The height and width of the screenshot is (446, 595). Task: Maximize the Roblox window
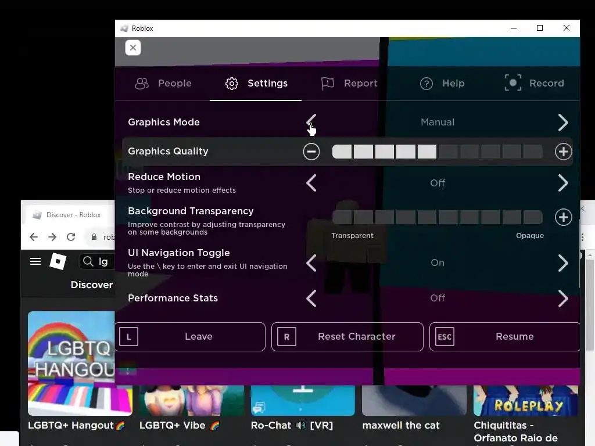coord(540,28)
